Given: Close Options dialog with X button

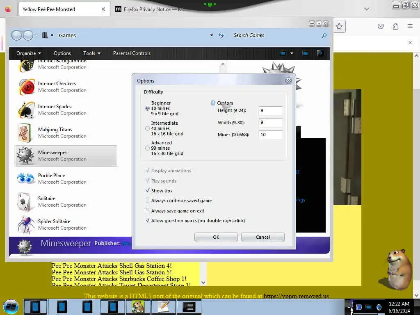Looking at the screenshot, I should (288, 81).
